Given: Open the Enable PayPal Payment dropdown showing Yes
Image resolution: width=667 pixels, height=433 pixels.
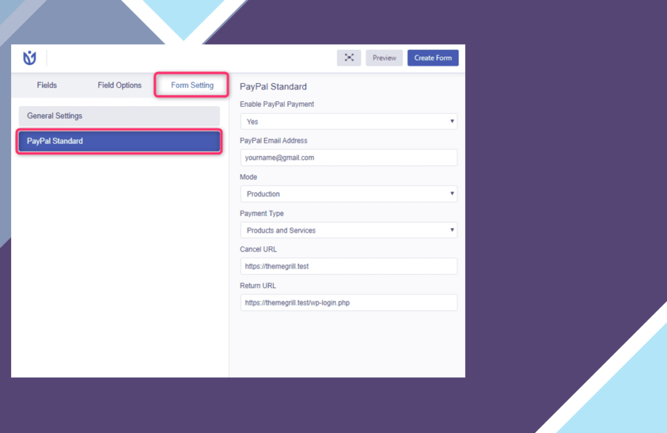Looking at the screenshot, I should point(348,122).
